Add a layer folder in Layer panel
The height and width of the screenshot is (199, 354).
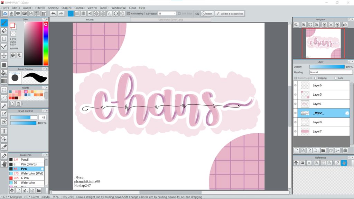coord(323,151)
